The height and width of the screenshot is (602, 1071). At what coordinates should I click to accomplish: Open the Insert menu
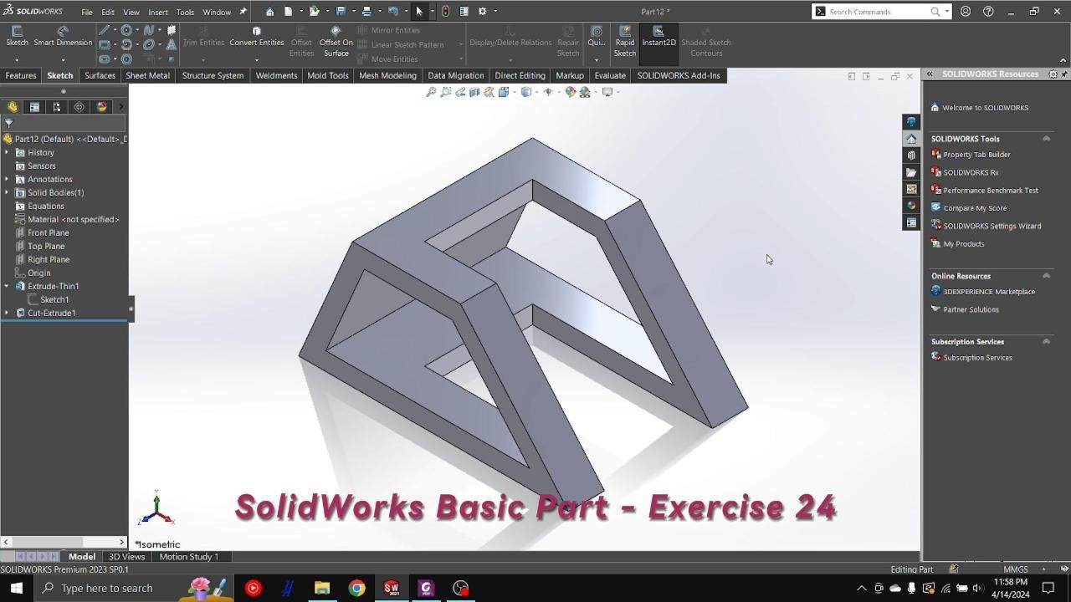tap(157, 13)
